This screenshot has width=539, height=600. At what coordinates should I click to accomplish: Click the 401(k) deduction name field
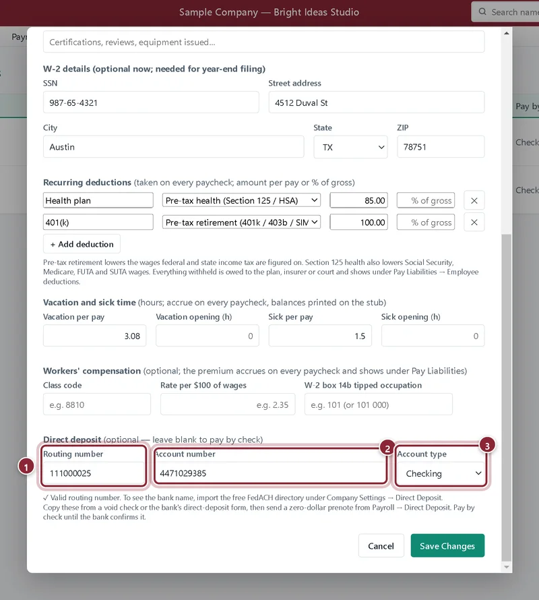coord(98,222)
